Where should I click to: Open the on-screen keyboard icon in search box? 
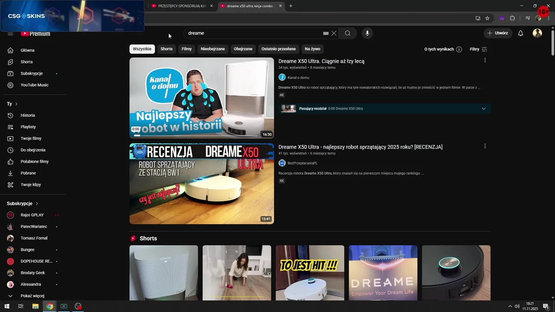[x=326, y=33]
